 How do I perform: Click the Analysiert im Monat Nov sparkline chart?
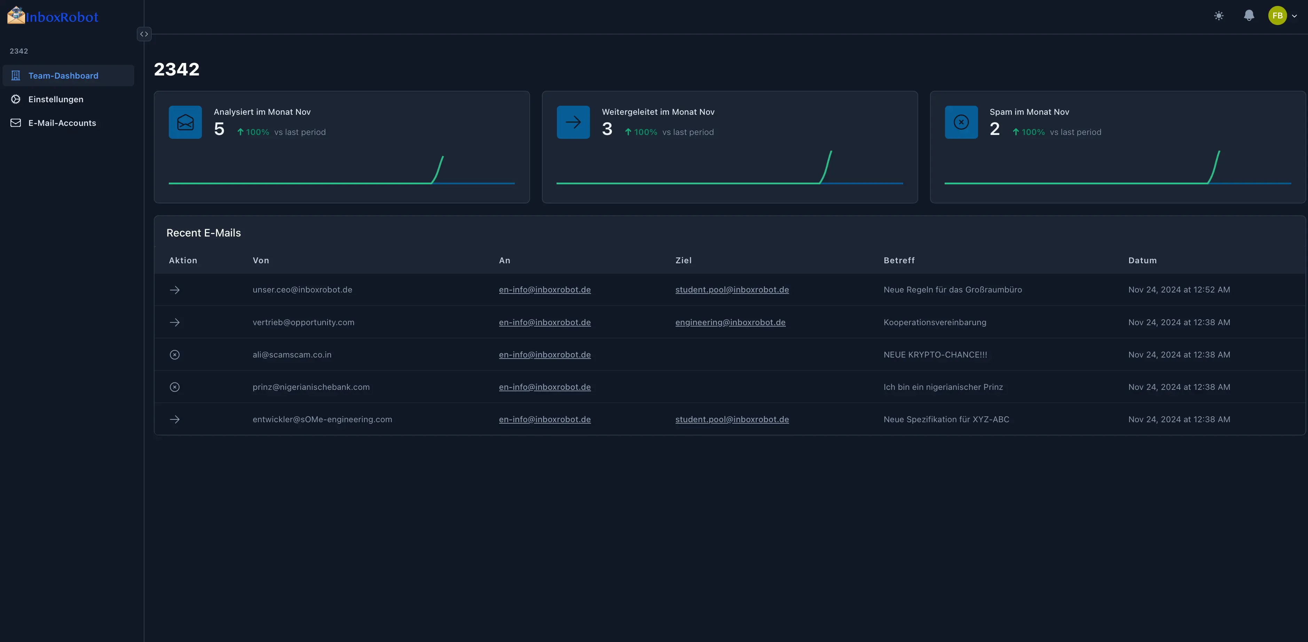[342, 170]
